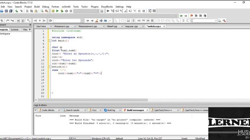
Task: Click the Cut scissors icon
Action: coord(27,11)
